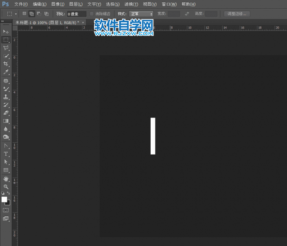Open the Style dropdown set to 正常
Viewport: 287px width, 246px height.
141,14
